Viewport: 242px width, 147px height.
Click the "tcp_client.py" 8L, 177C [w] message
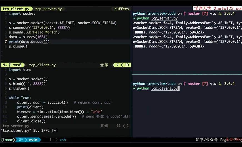click(x=29, y=131)
